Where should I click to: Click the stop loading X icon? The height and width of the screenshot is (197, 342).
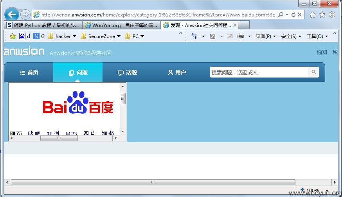[x=300, y=14]
